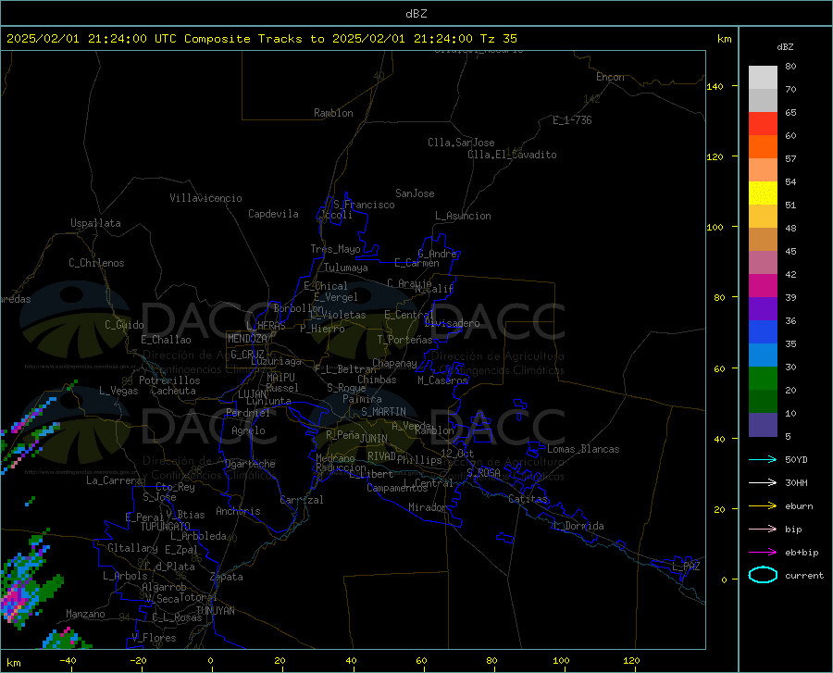The height and width of the screenshot is (673, 833).
Task: Select the orange 57 dBZ color swatch
Action: coord(763,147)
